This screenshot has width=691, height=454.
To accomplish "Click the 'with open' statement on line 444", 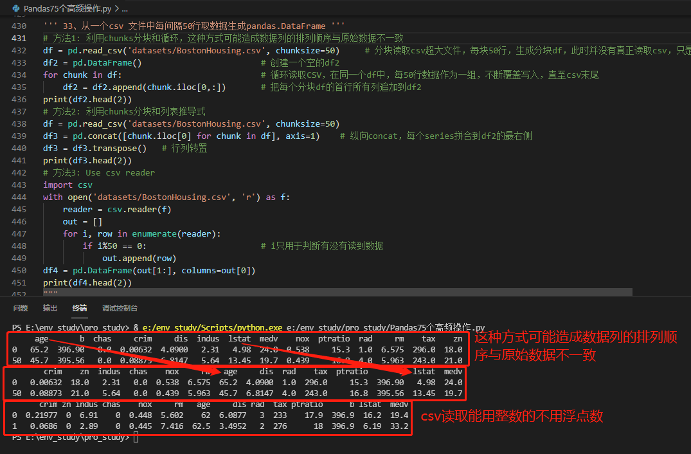I will [166, 197].
